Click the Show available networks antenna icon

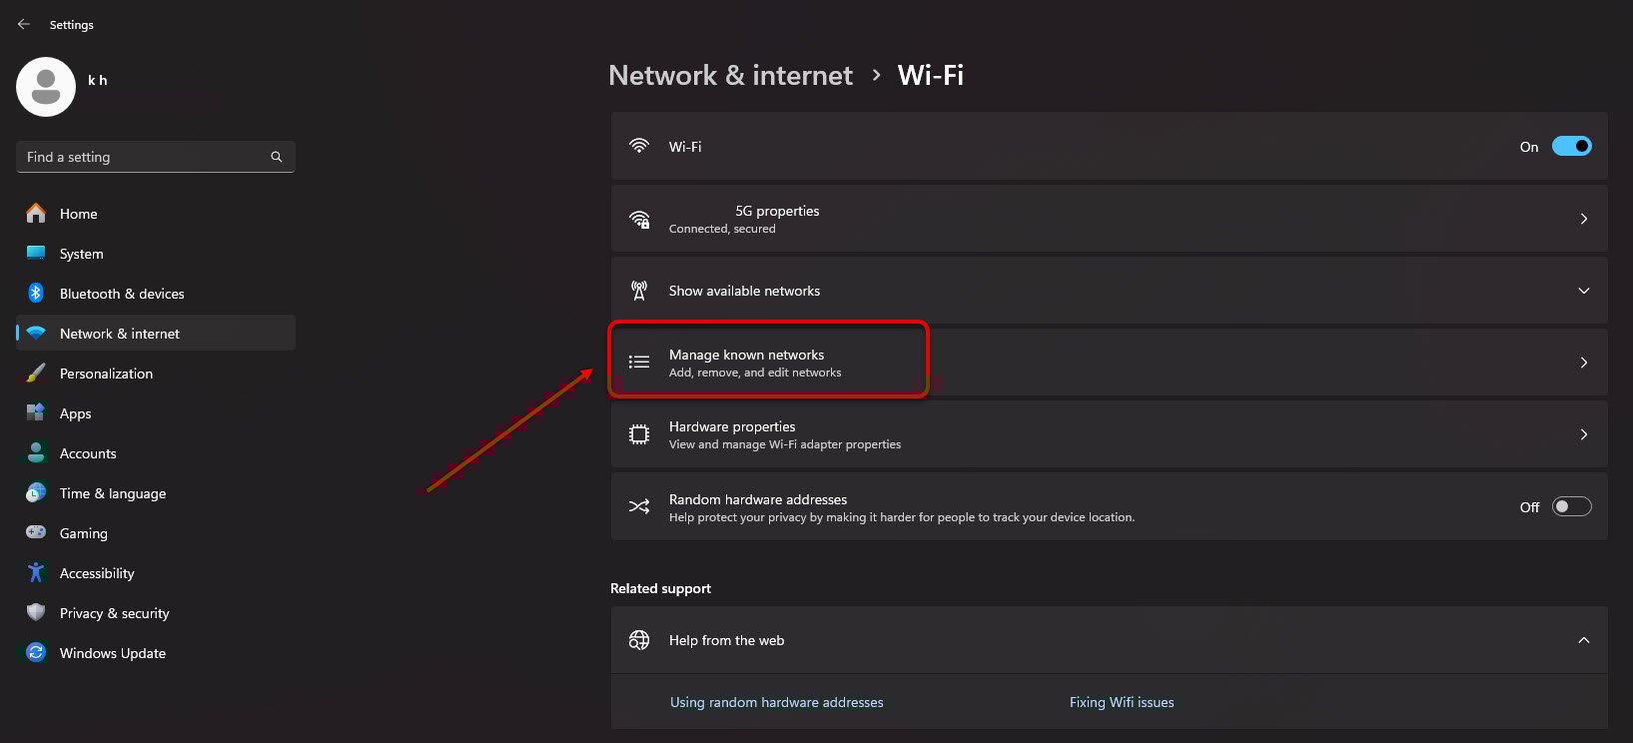click(639, 290)
